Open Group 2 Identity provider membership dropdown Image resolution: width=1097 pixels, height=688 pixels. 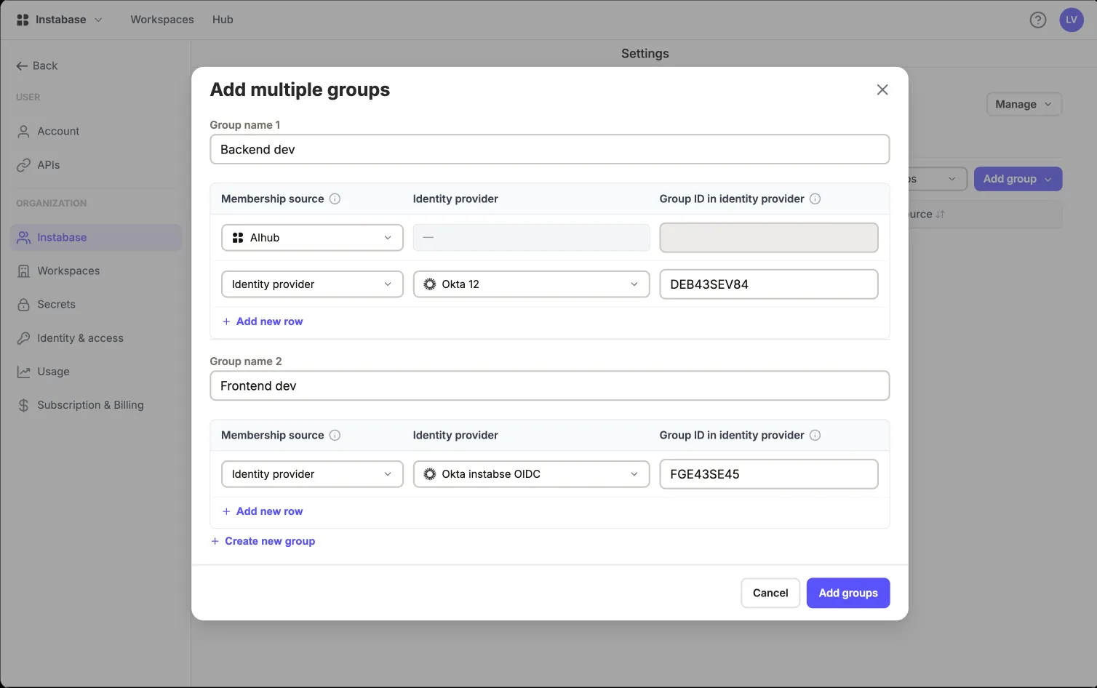pyautogui.click(x=312, y=474)
